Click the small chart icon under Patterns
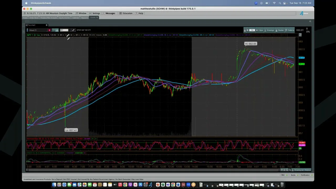Viewport: 336px width, 189px height. coord(300,35)
